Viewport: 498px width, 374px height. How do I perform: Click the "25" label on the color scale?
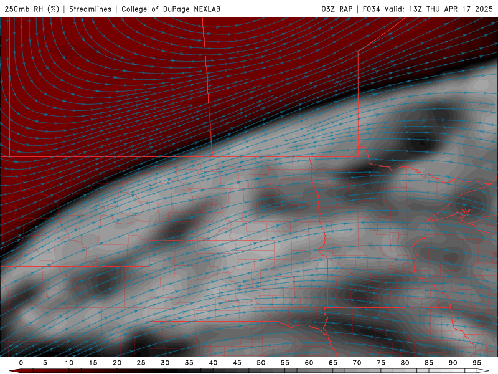point(141,363)
